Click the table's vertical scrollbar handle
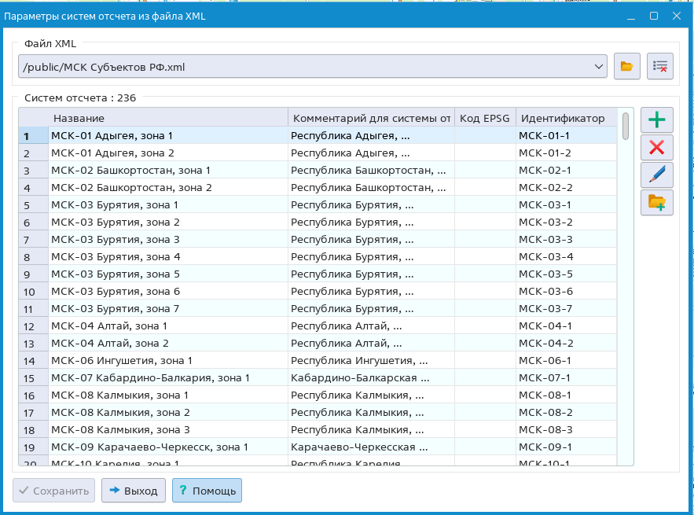Screen dimensions: 694x515 point(625,126)
